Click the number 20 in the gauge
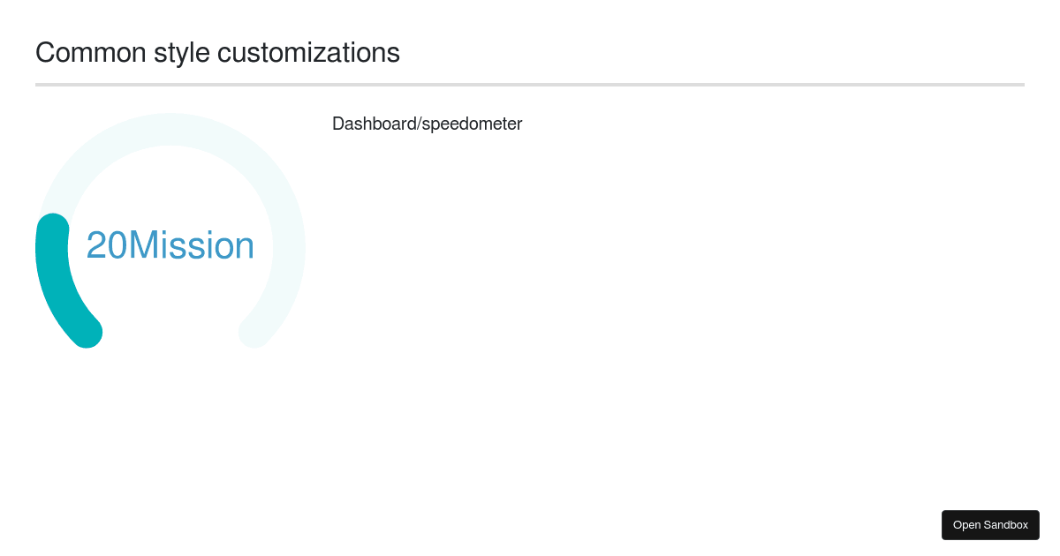The width and height of the screenshot is (1060, 556). [106, 245]
